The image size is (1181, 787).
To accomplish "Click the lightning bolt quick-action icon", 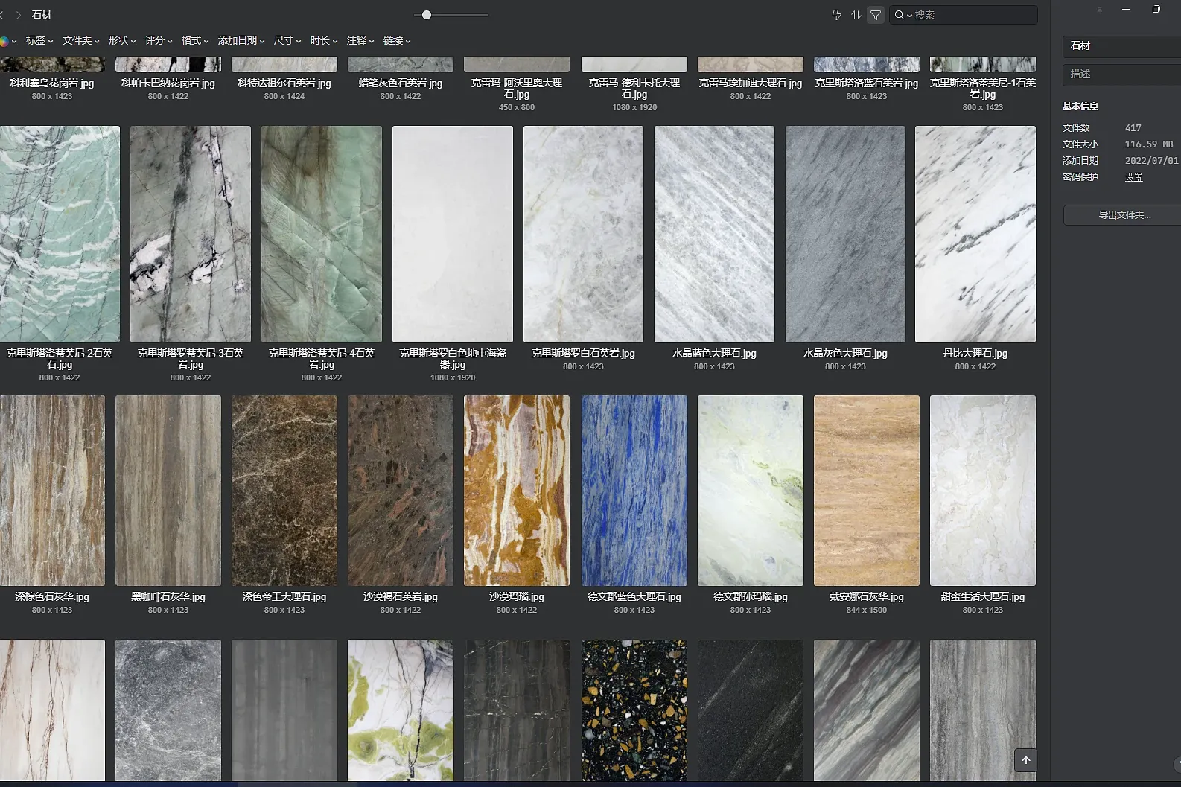I will pos(836,15).
